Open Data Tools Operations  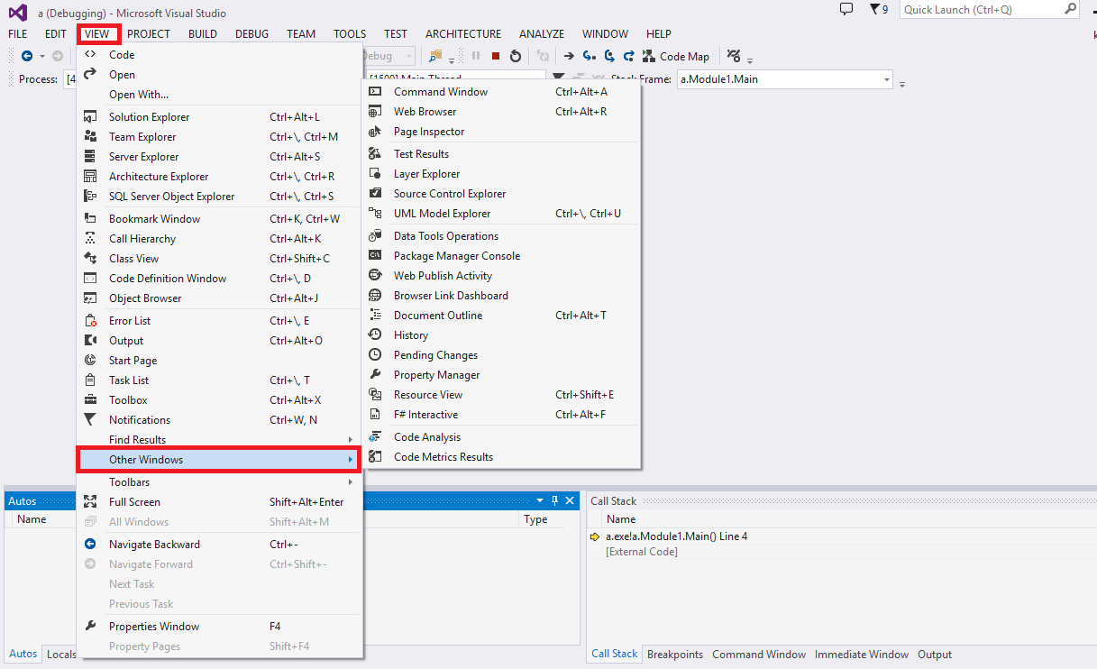(x=501, y=236)
